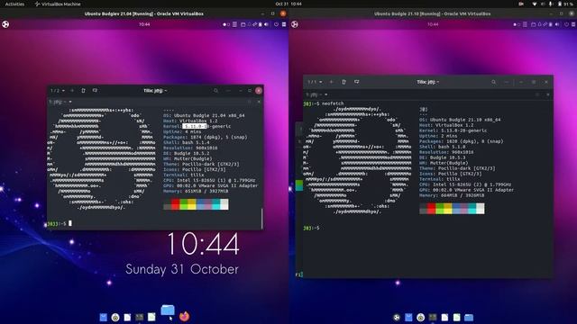Click the Ubuntu Budgie 21.10 VirtualBox title bar
The width and height of the screenshot is (577, 324).
433,13
